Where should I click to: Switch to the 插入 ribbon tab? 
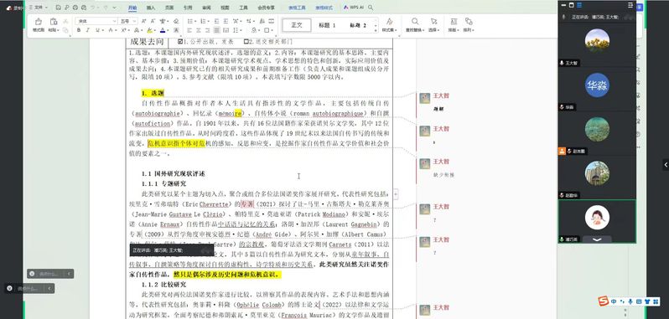pyautogui.click(x=151, y=8)
